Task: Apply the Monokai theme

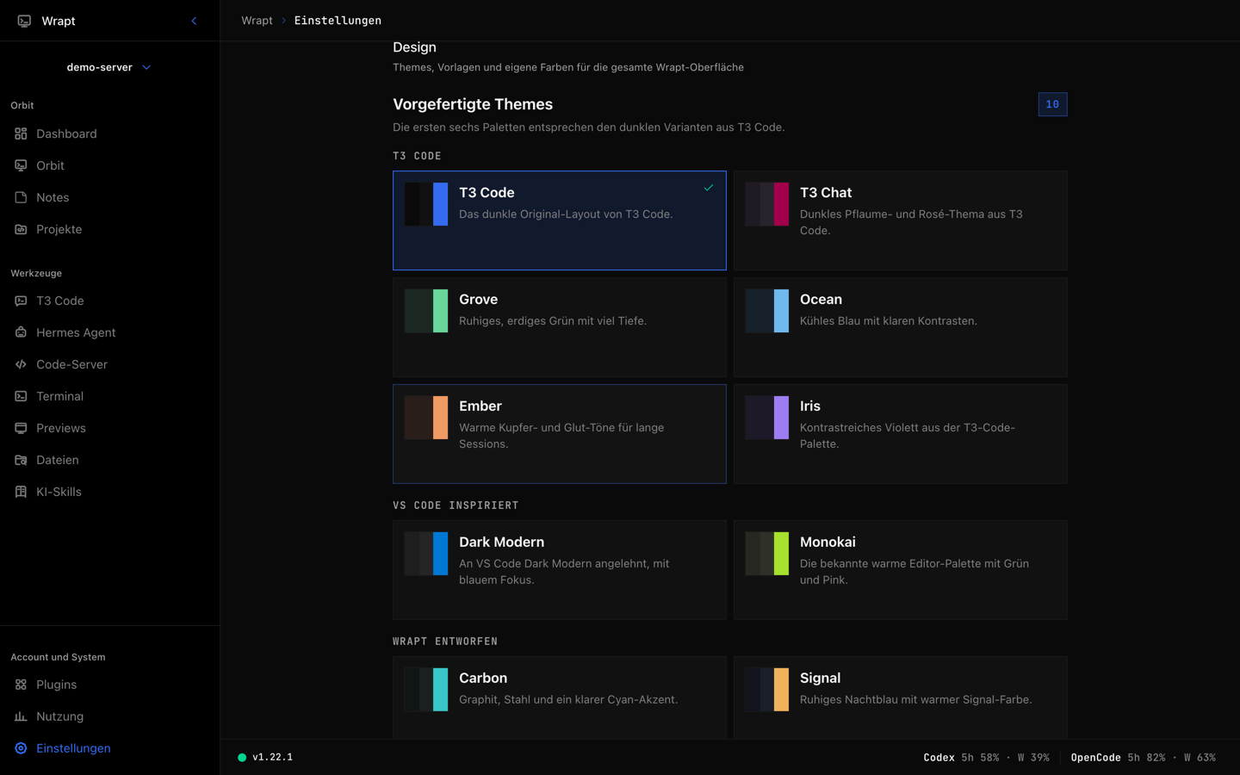Action: click(900, 570)
